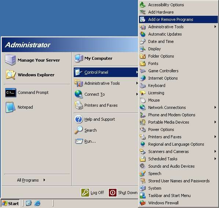The height and width of the screenshot is (208, 219).
Task: Click the Accessibility Options icon
Action: point(143,5)
